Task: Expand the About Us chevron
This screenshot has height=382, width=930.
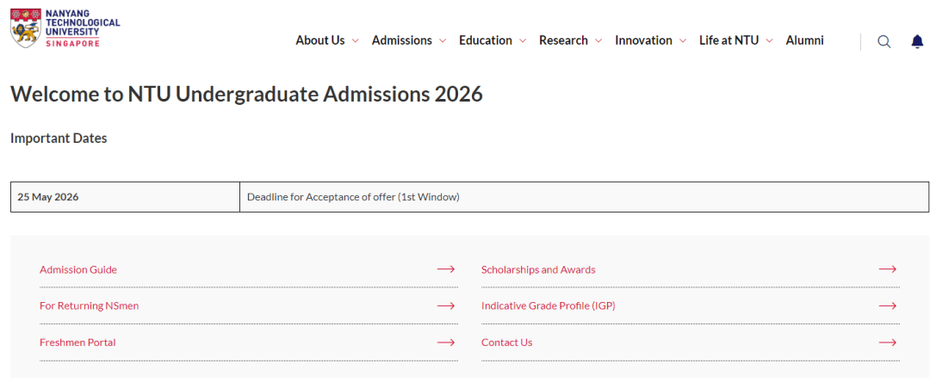Action: (x=356, y=40)
